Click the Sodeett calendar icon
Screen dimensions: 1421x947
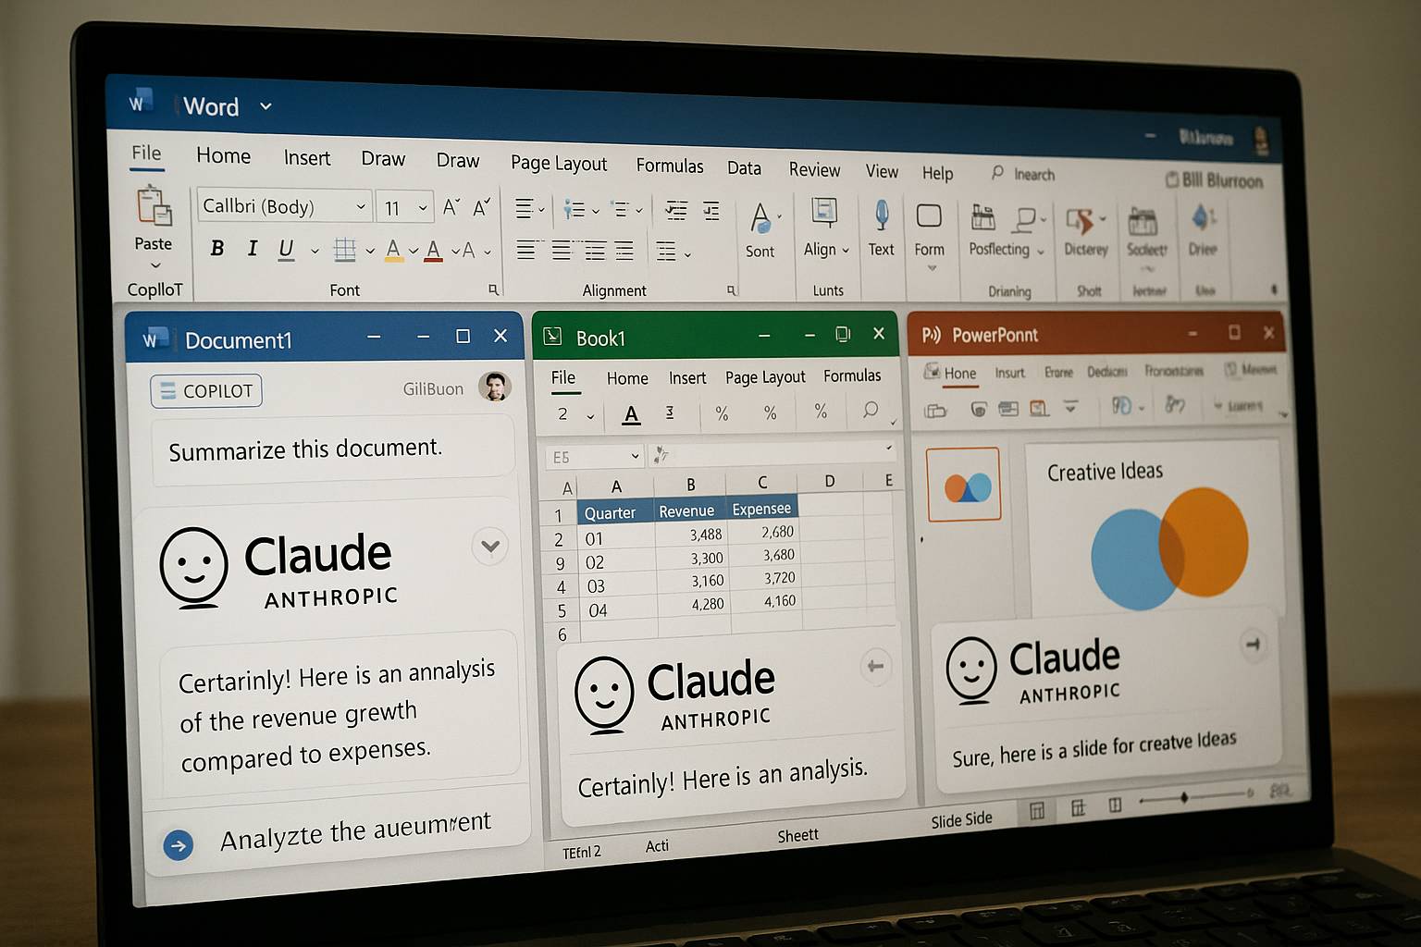point(1143,222)
